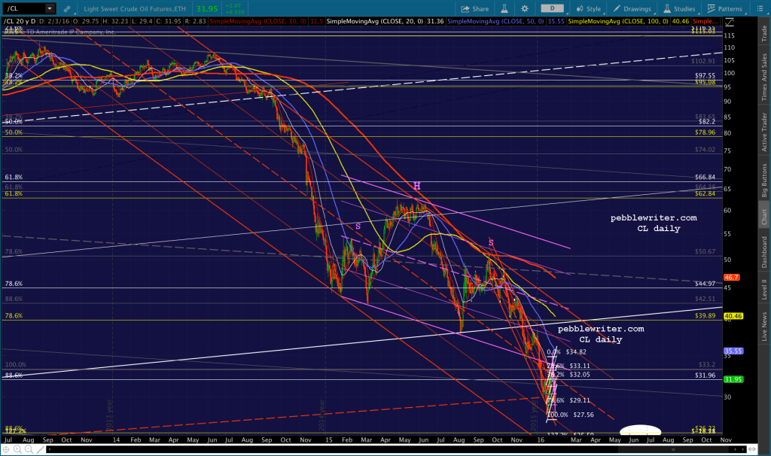Click the $39.89 retracement price label
The height and width of the screenshot is (456, 771).
(x=705, y=315)
